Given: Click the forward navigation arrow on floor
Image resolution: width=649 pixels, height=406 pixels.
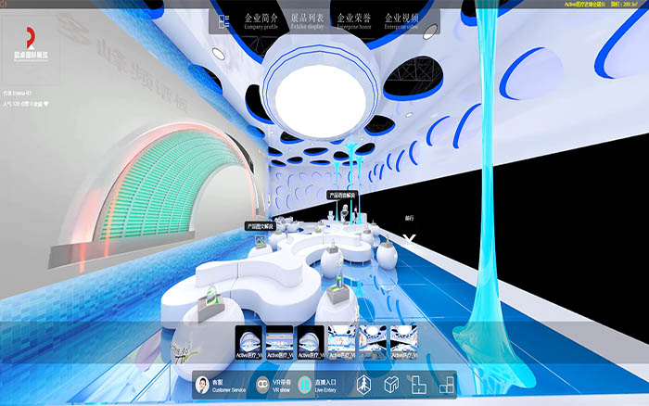Looking at the screenshot, I should pyautogui.click(x=410, y=239).
